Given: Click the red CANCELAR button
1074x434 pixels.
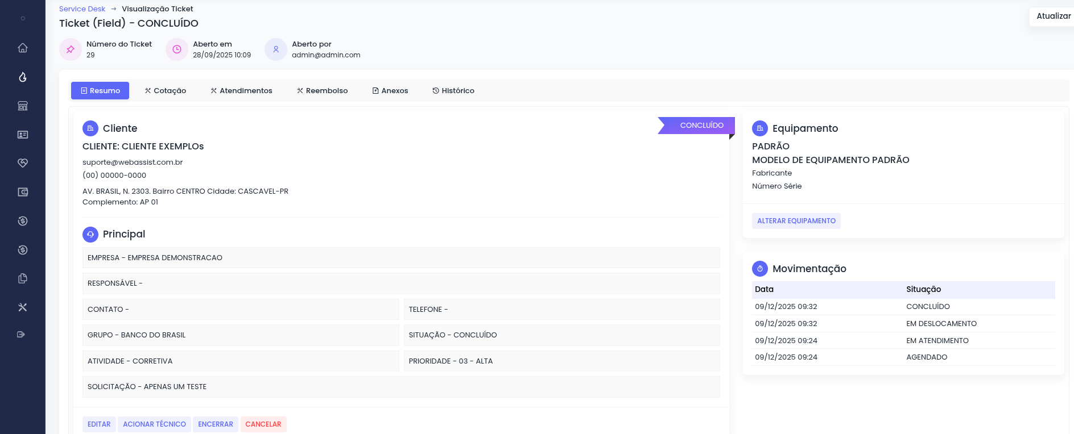Looking at the screenshot, I should pos(263,424).
